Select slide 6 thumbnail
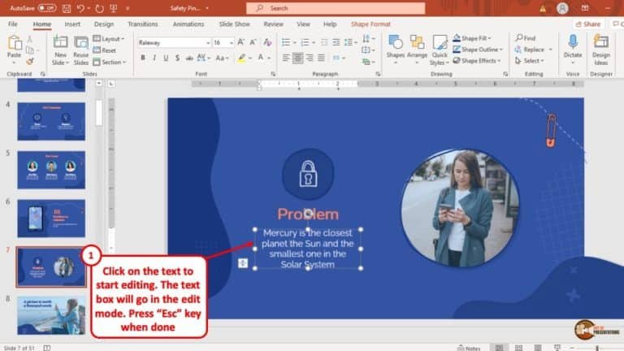 [50, 219]
